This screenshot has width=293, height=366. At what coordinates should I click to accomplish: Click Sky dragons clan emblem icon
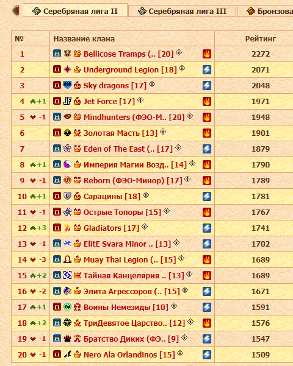67,85
